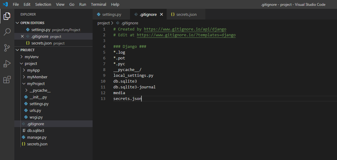Click the .gitignore breadcrumb segment

point(130,23)
